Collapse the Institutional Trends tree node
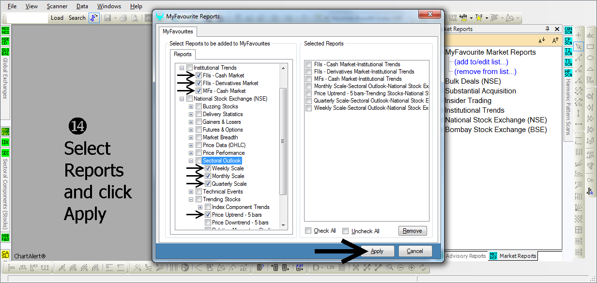Screen dimensions: 597x283 pyautogui.click(x=182, y=68)
